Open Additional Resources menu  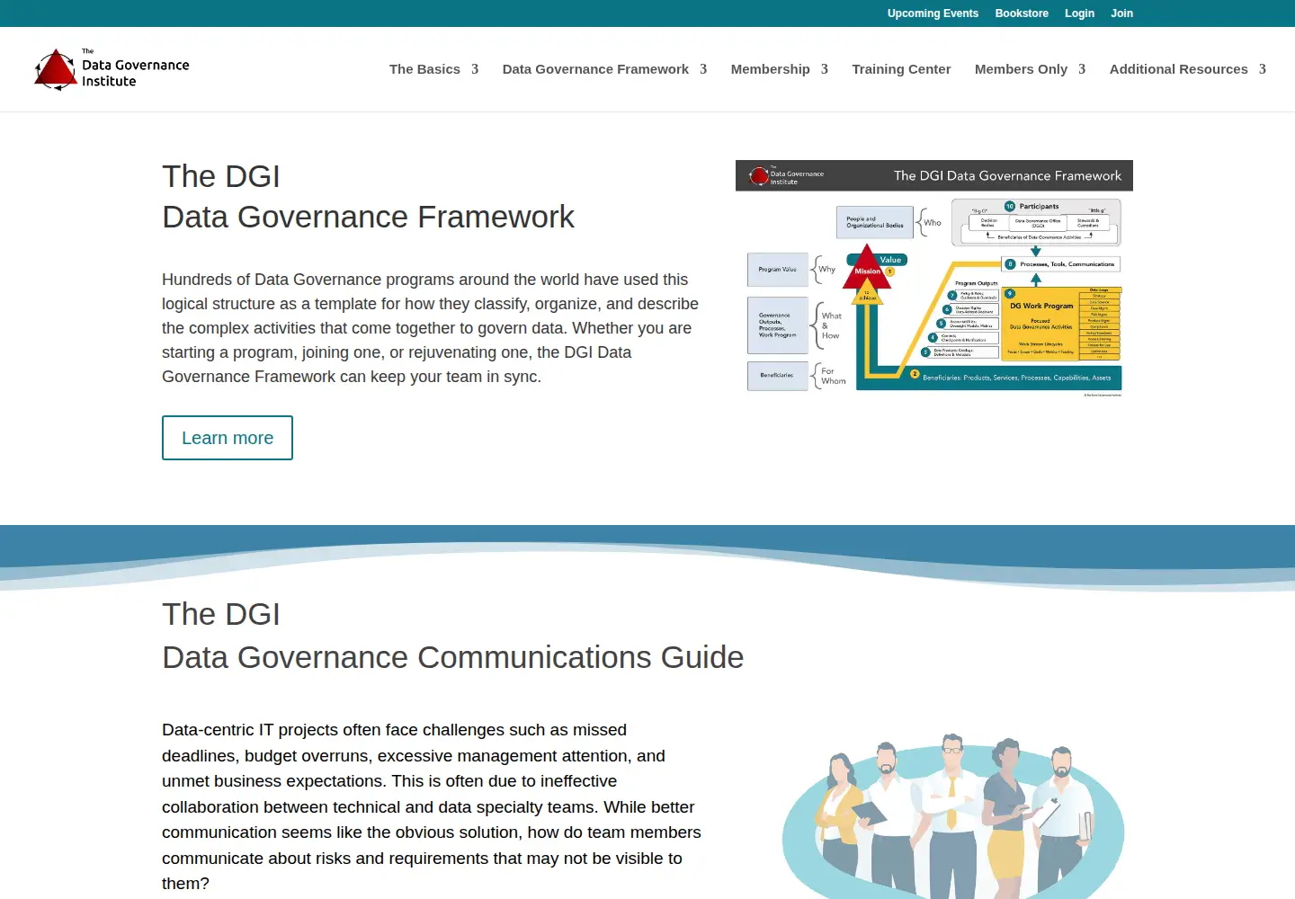tap(1179, 69)
